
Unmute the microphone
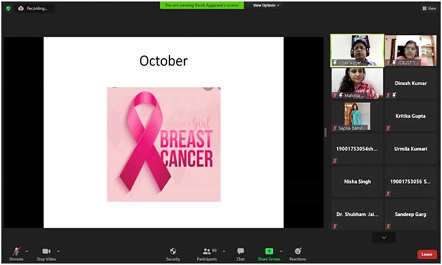pos(16,254)
